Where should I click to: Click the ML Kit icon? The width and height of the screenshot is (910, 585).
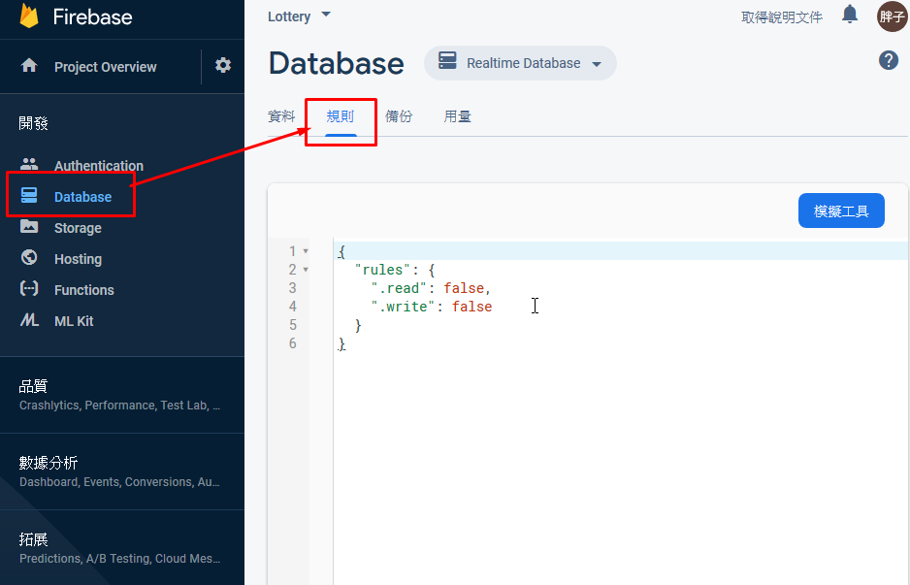tap(29, 320)
